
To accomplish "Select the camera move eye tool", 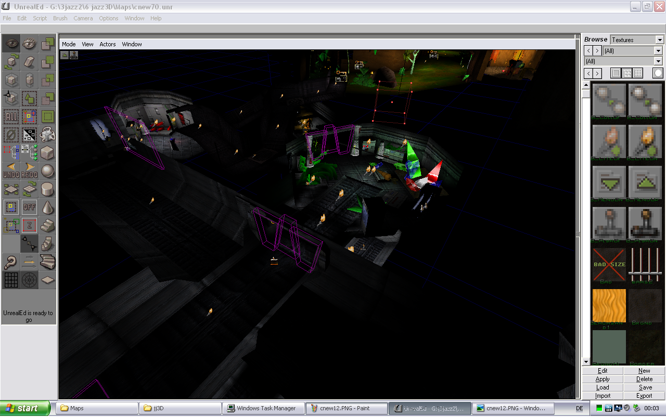I will click(11, 44).
